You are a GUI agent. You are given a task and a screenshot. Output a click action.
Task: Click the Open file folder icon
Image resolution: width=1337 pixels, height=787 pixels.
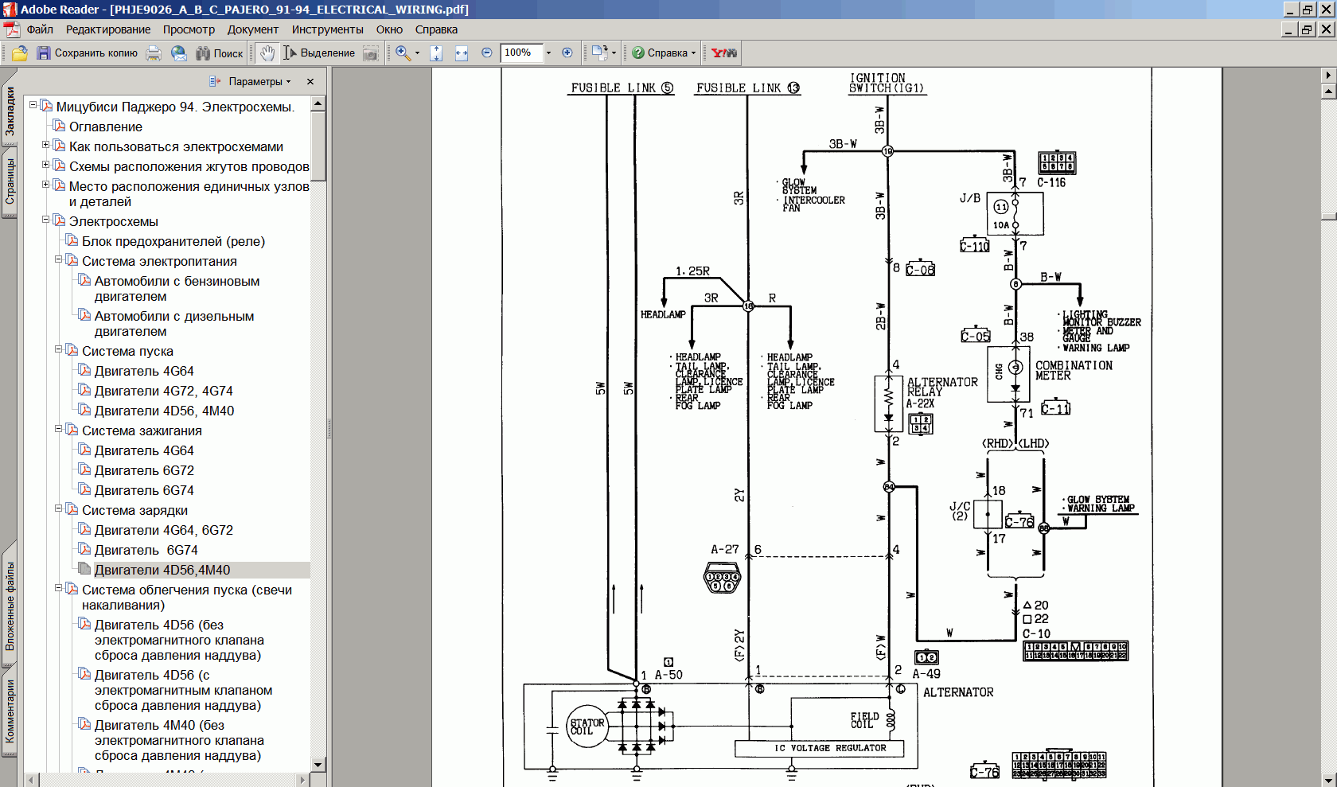20,53
